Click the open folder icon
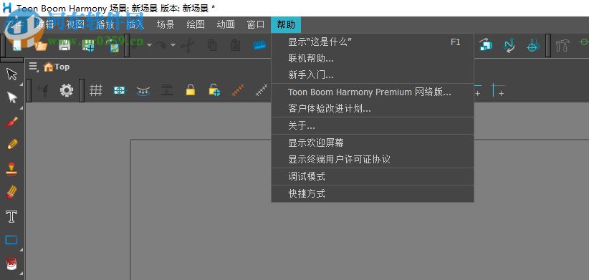This screenshot has height=280, width=589. pyautogui.click(x=41, y=45)
